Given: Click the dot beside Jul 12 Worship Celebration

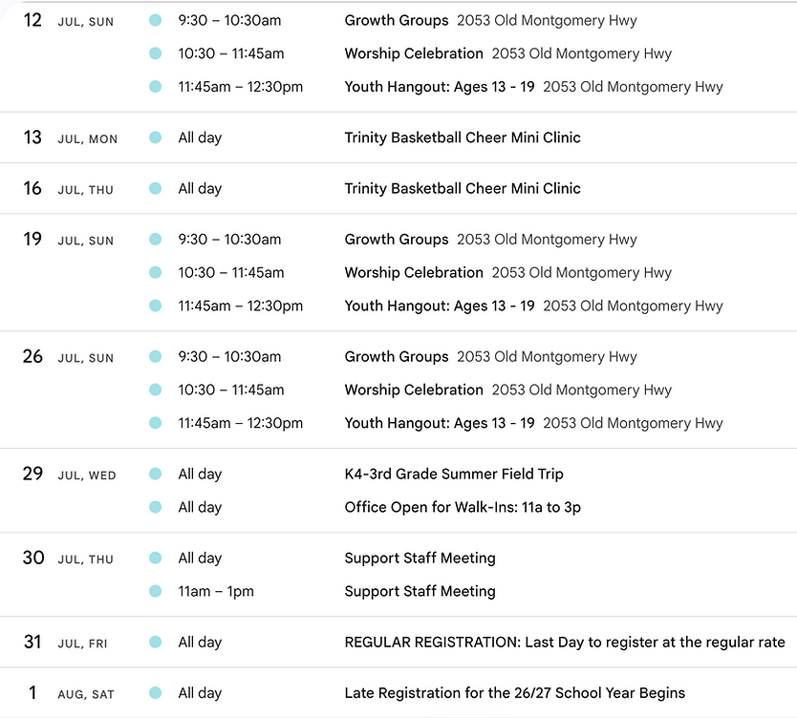Looking at the screenshot, I should (x=156, y=53).
